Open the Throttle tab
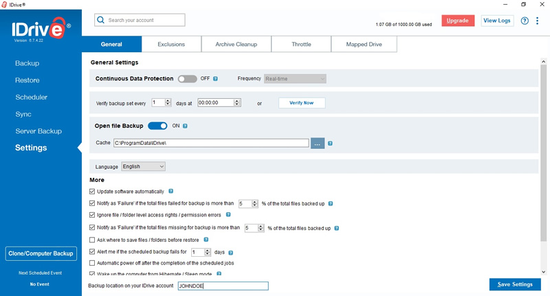 (301, 44)
